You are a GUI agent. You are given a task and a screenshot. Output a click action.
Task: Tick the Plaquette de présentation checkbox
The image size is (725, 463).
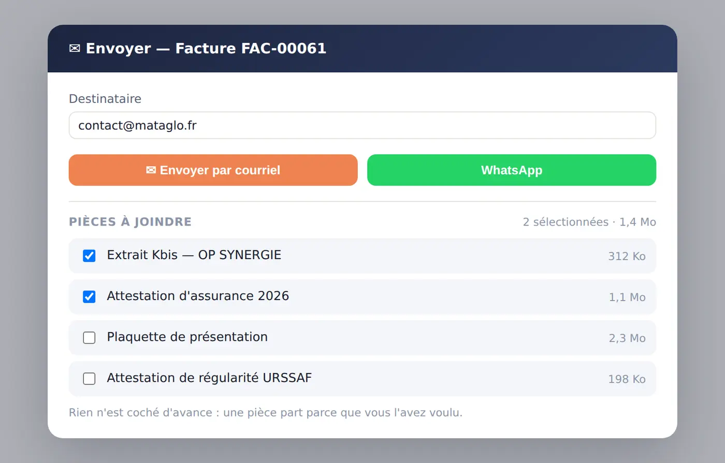[89, 338]
